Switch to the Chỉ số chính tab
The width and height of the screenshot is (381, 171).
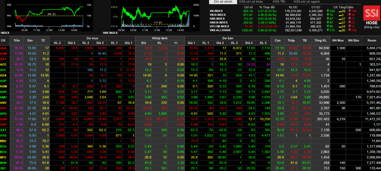coord(222,2)
